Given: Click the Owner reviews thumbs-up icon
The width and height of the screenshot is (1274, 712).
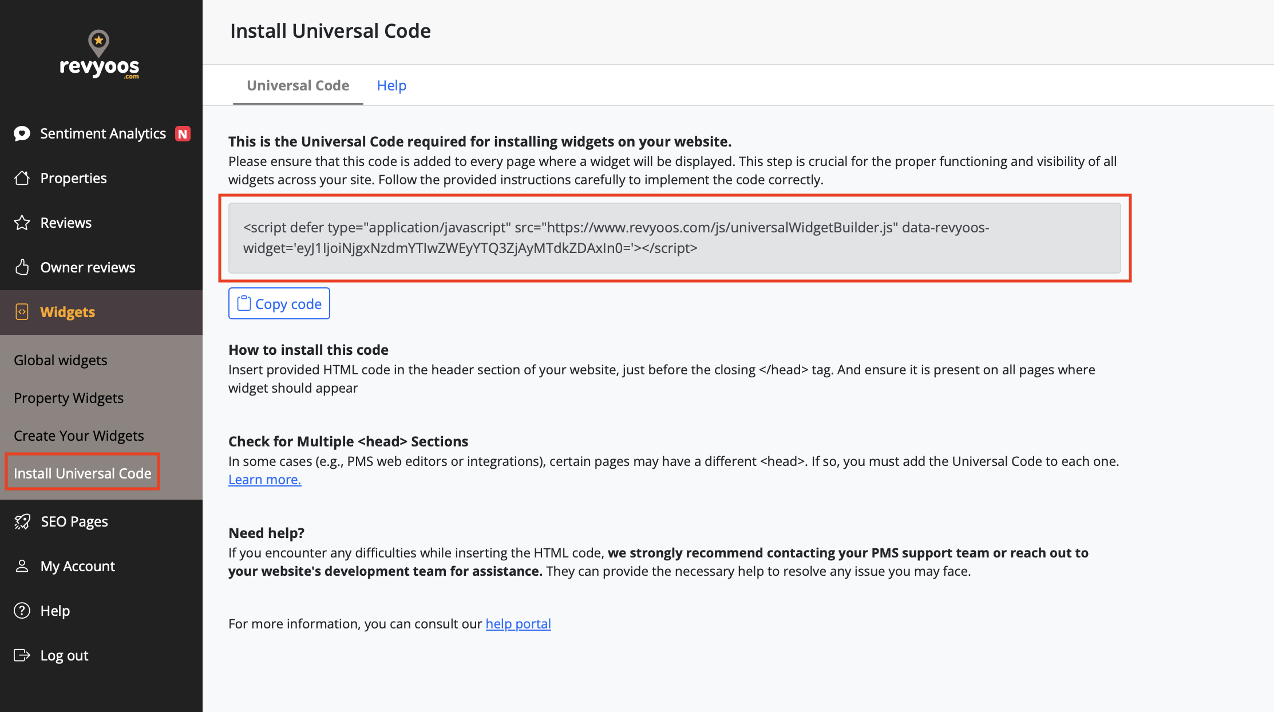Looking at the screenshot, I should click(x=22, y=267).
